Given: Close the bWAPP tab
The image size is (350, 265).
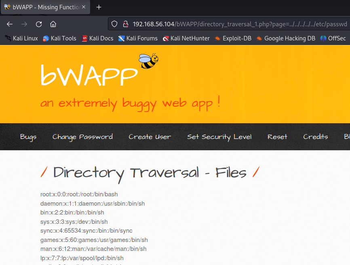Looking at the screenshot, I should [x=84, y=7].
